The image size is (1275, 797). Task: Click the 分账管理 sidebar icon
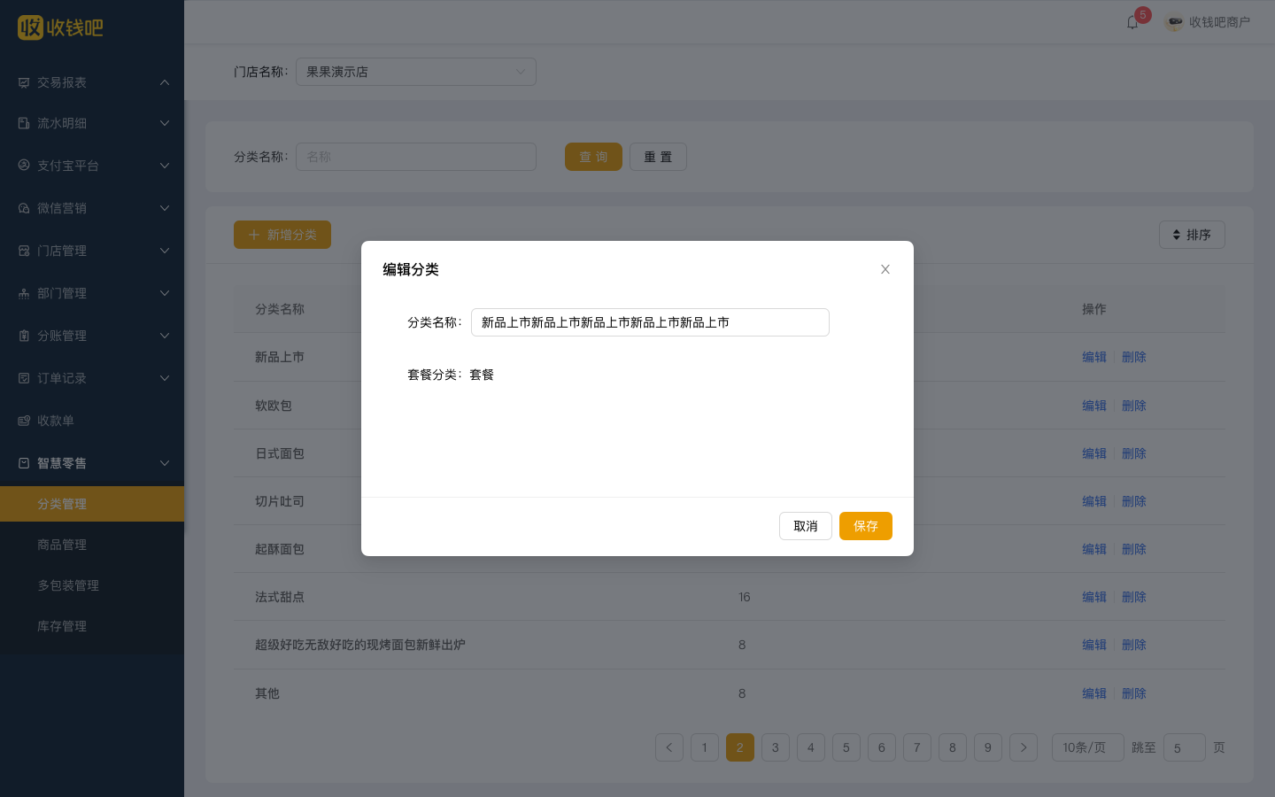(x=24, y=336)
